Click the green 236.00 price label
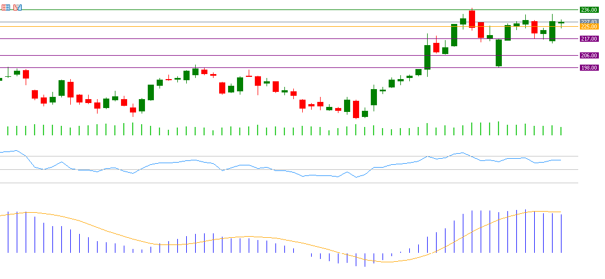The height and width of the screenshot is (279, 605). [x=589, y=9]
